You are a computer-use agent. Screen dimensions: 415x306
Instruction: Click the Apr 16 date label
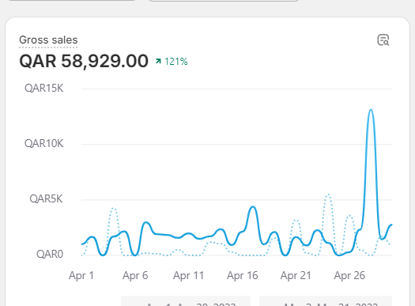pyautogui.click(x=242, y=276)
